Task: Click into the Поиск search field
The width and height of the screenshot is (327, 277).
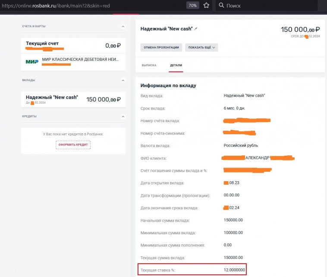Action: coord(267,6)
